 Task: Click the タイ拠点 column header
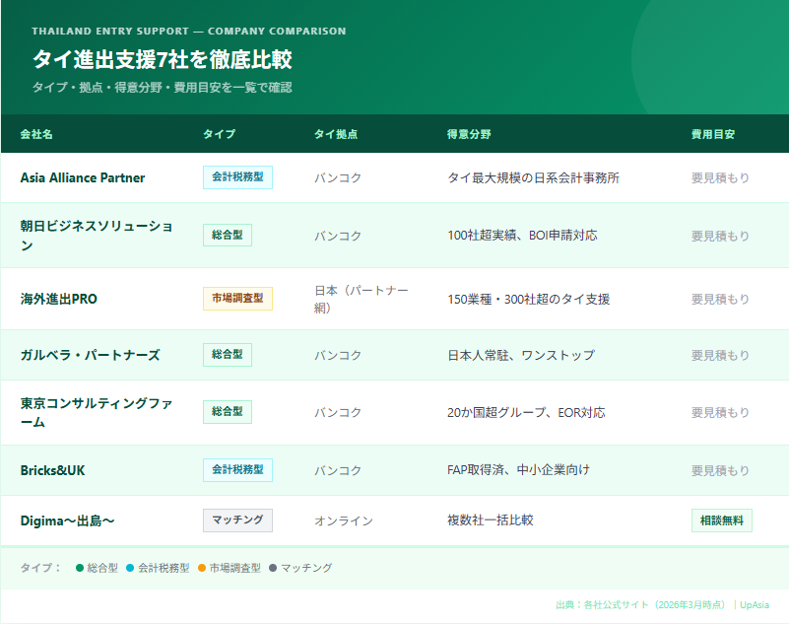coord(336,134)
